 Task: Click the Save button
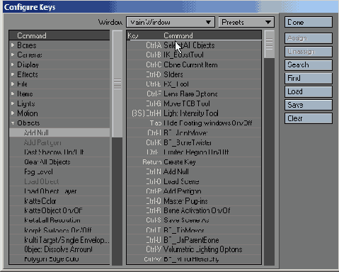tap(309, 105)
